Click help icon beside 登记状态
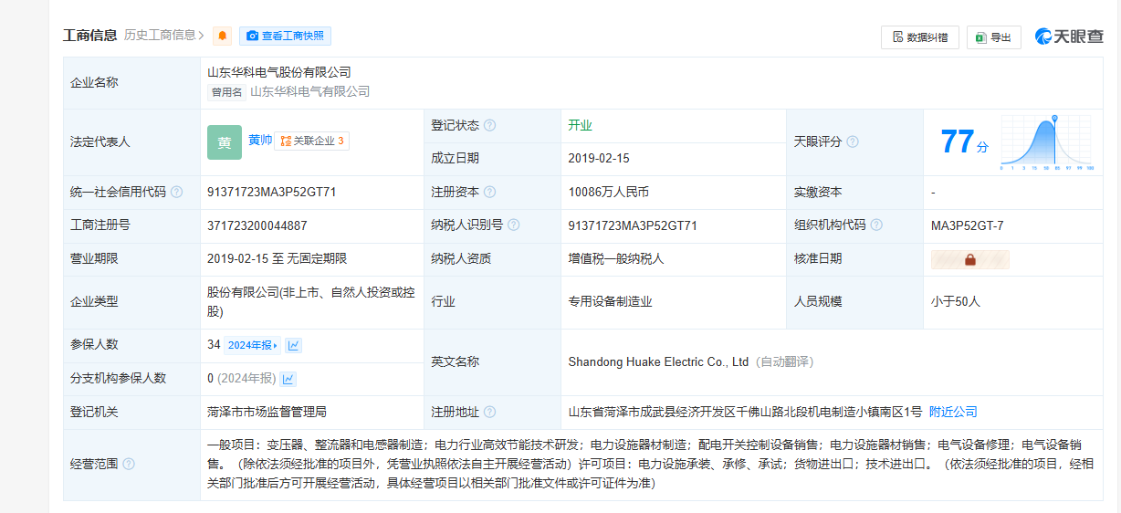1121x513 pixels. (x=489, y=126)
